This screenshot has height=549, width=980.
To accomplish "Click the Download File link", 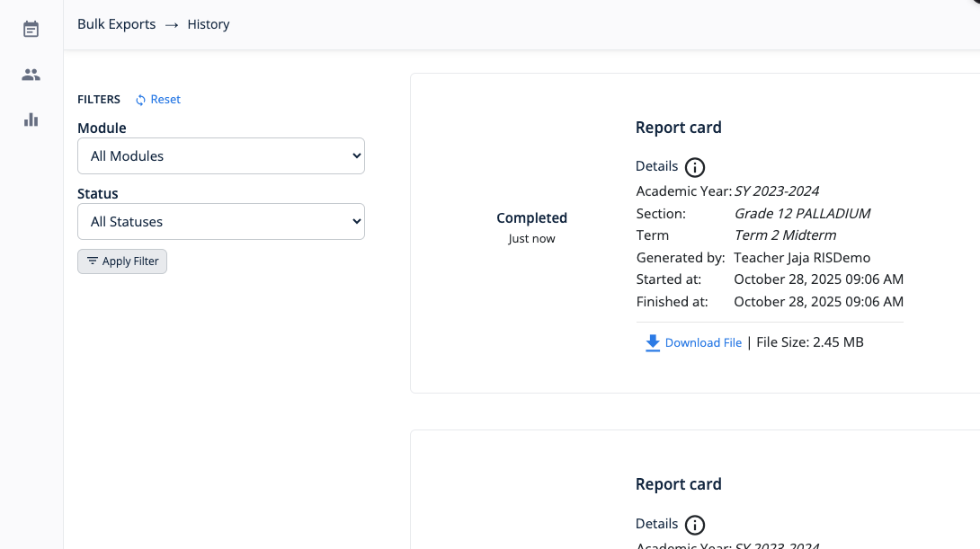I will pos(703,342).
